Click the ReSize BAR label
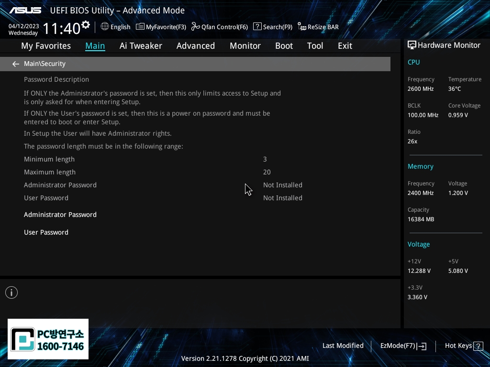The height and width of the screenshot is (367, 490). (323, 27)
